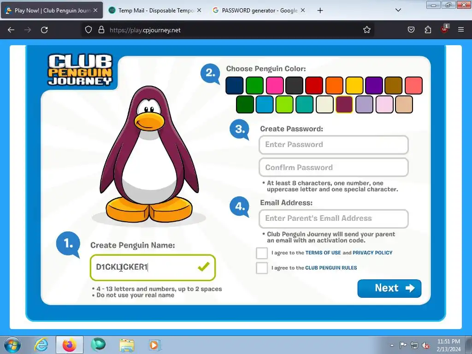Choose the green penguin color

pos(254,85)
